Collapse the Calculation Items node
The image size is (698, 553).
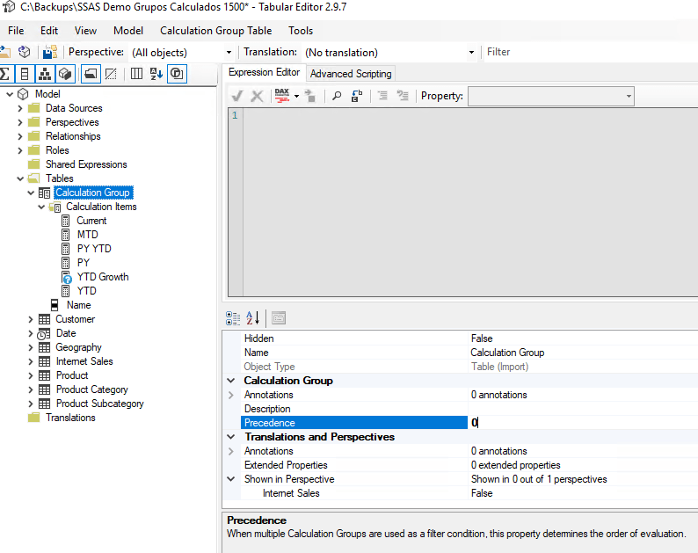pos(41,207)
